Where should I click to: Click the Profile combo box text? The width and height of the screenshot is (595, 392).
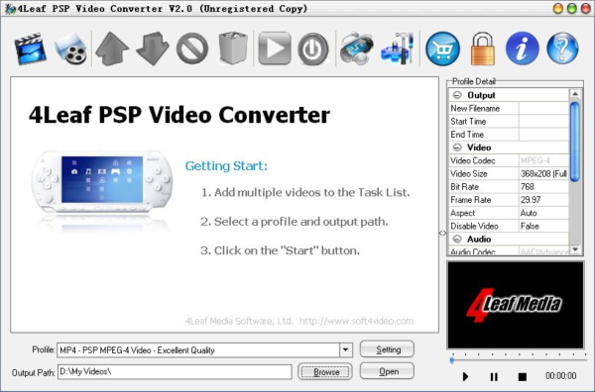(198, 350)
